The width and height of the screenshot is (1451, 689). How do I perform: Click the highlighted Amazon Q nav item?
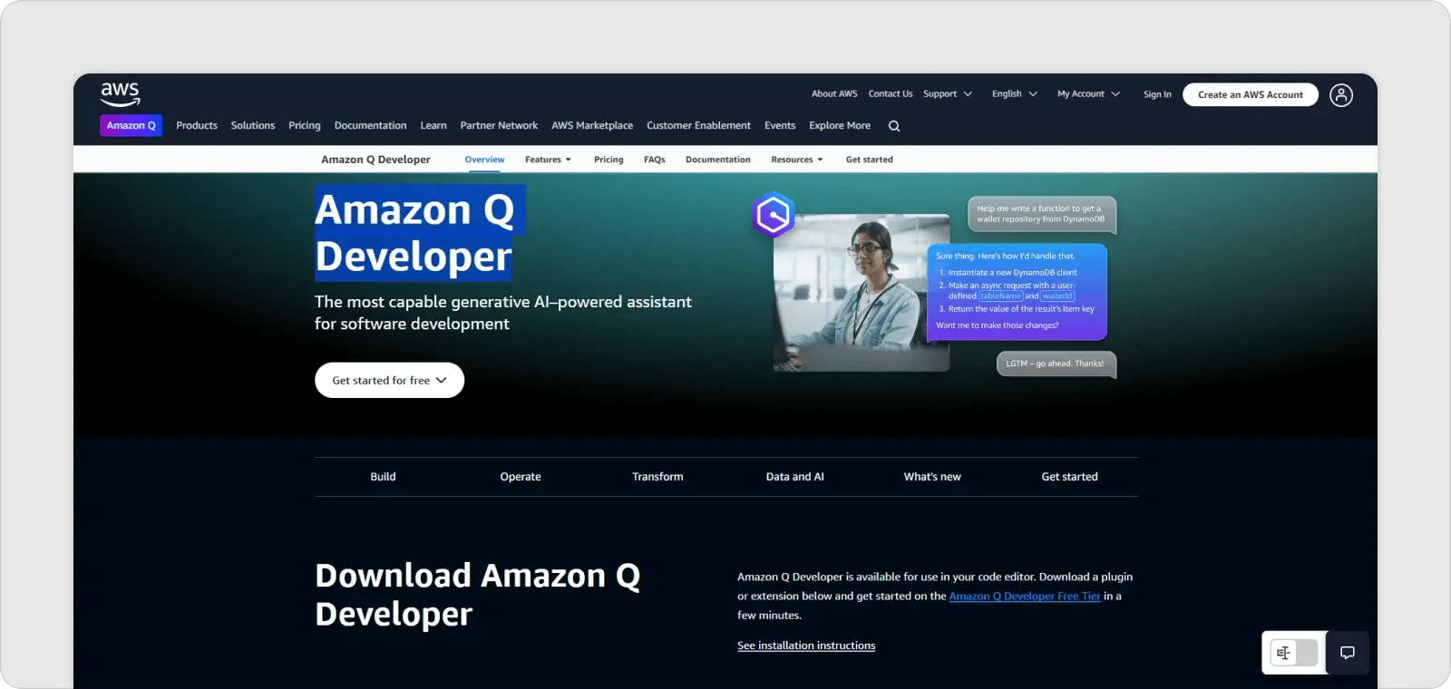point(131,126)
